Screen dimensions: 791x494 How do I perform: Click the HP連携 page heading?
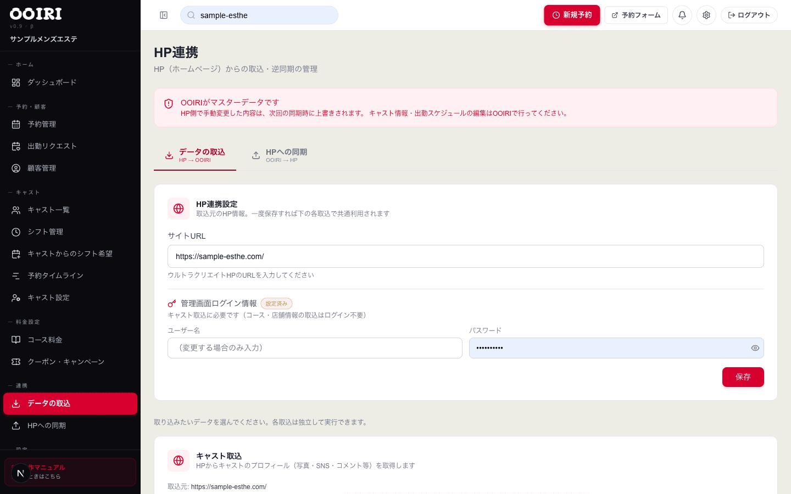[176, 52]
